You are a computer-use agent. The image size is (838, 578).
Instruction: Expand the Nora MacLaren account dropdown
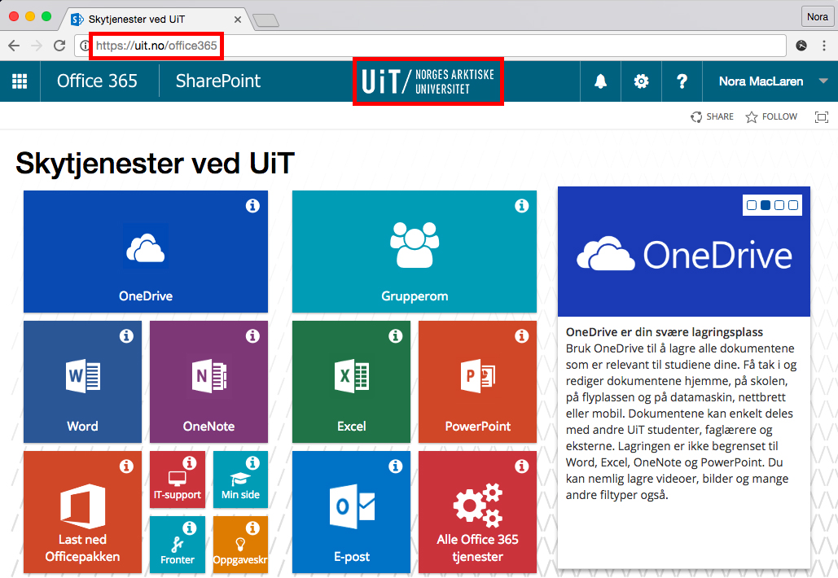tap(823, 81)
